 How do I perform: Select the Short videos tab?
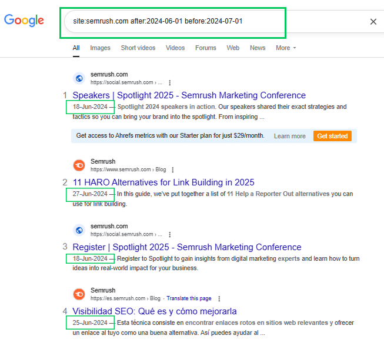click(138, 48)
